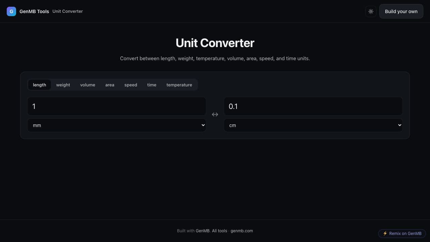
Task: Expand the mm source unit dropdown
Action: coord(117,125)
